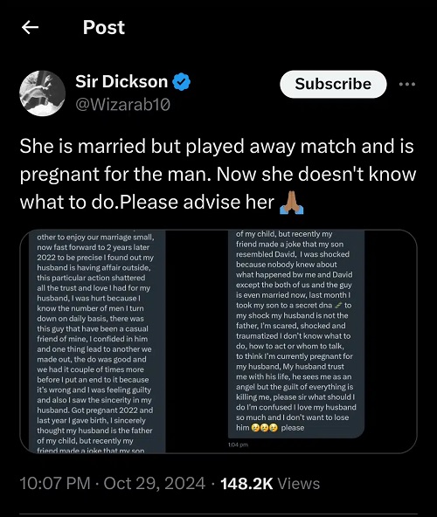Click the tweet text about away match
Image resolution: width=437 pixels, height=517 pixels.
(218, 174)
